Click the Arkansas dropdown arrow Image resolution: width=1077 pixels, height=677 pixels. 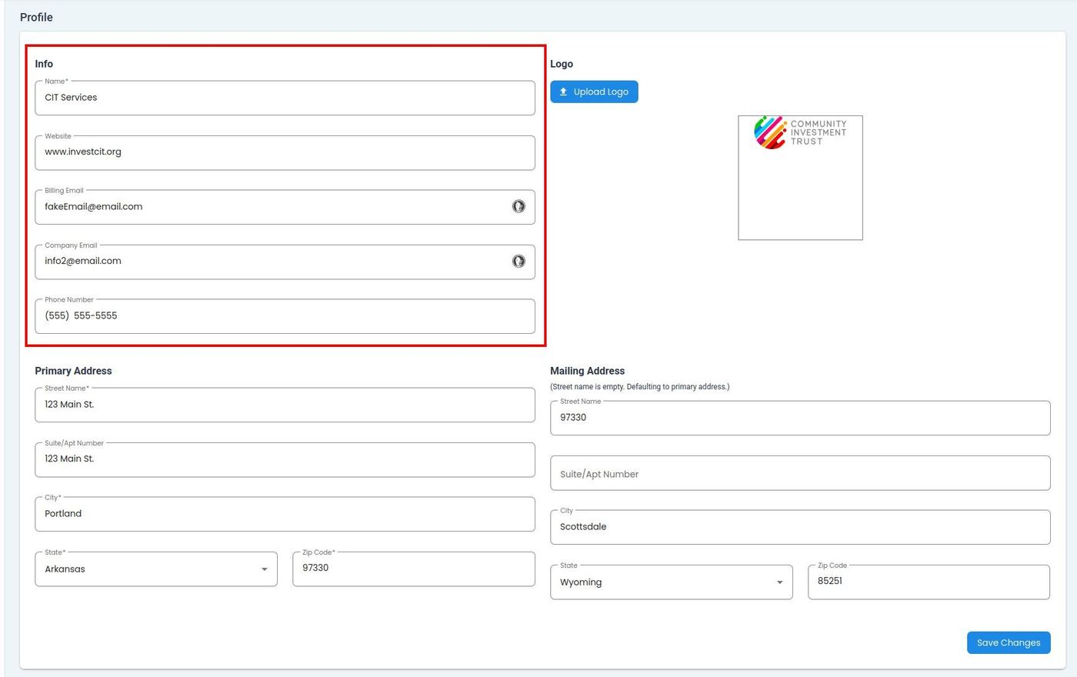pyautogui.click(x=264, y=569)
